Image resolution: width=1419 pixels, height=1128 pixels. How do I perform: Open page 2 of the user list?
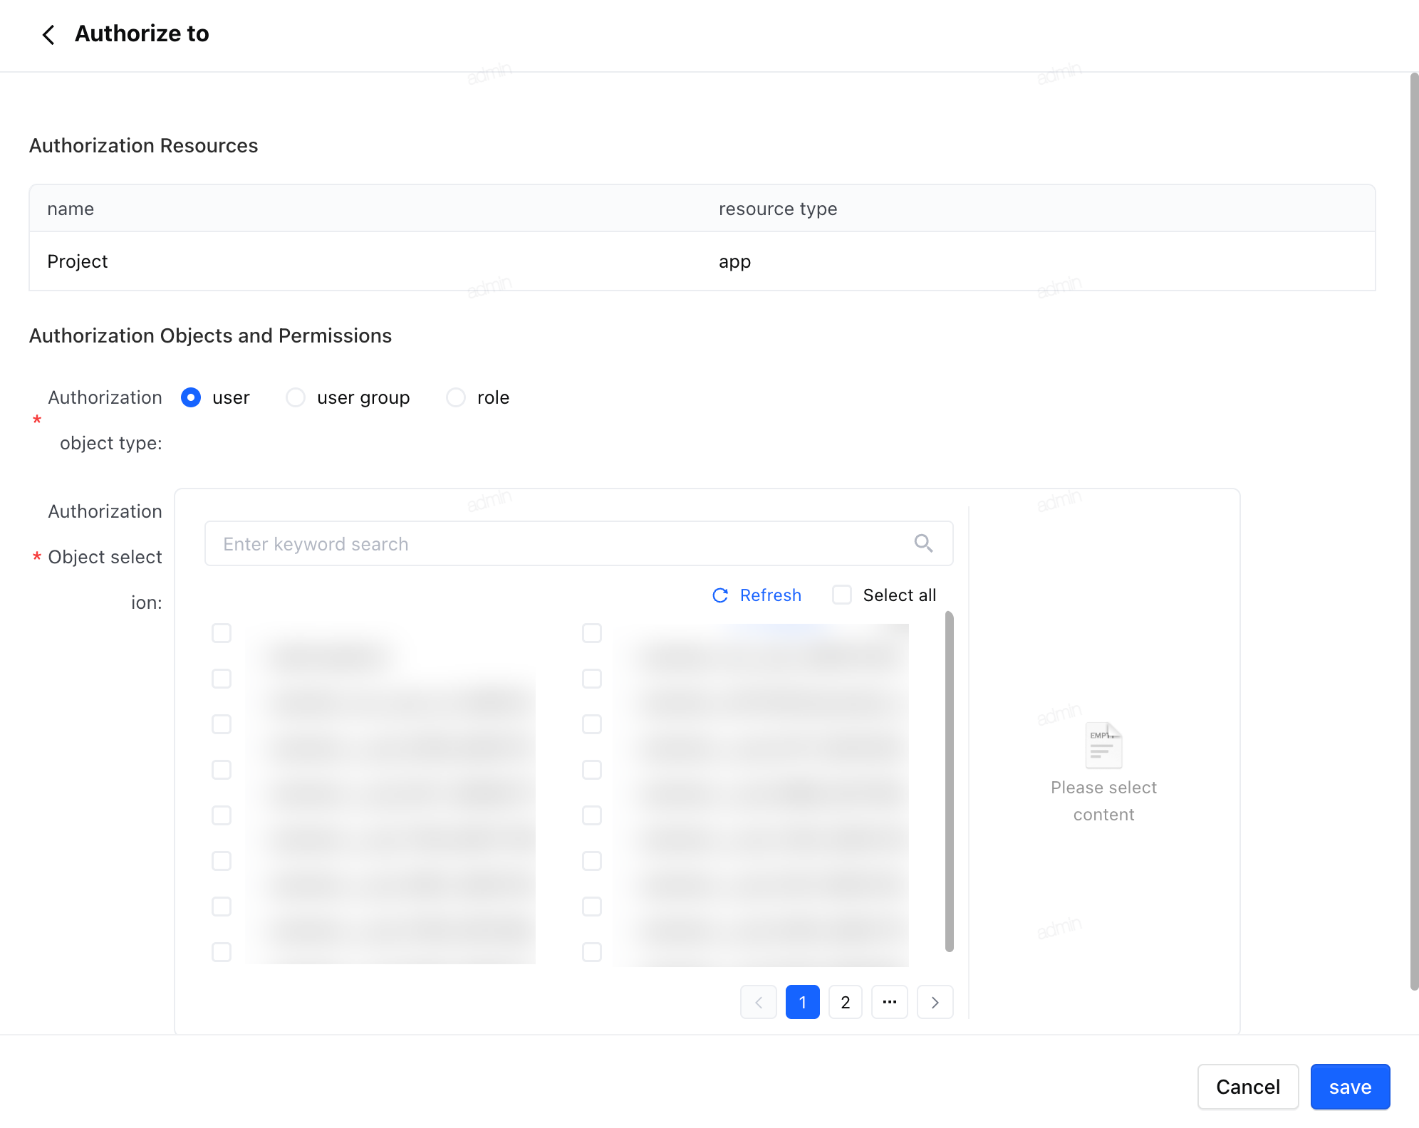point(846,1002)
